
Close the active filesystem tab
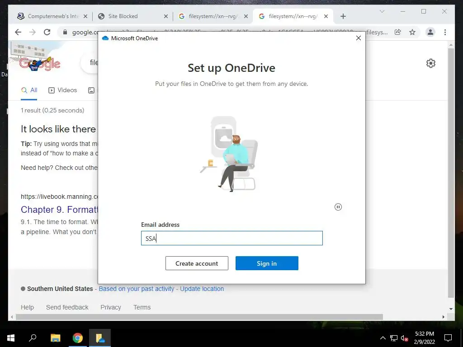pyautogui.click(x=326, y=17)
